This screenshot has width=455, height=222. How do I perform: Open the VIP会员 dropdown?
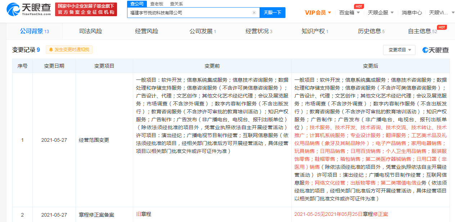tap(318, 13)
